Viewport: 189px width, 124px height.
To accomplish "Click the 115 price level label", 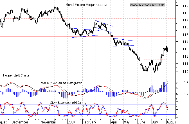I will [185, 35].
